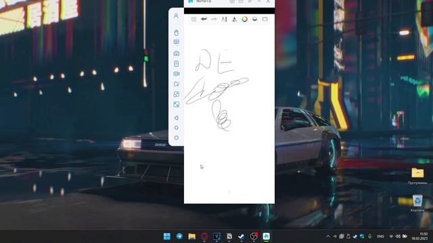Click the overlapping squares icon in sidebar

point(176,94)
